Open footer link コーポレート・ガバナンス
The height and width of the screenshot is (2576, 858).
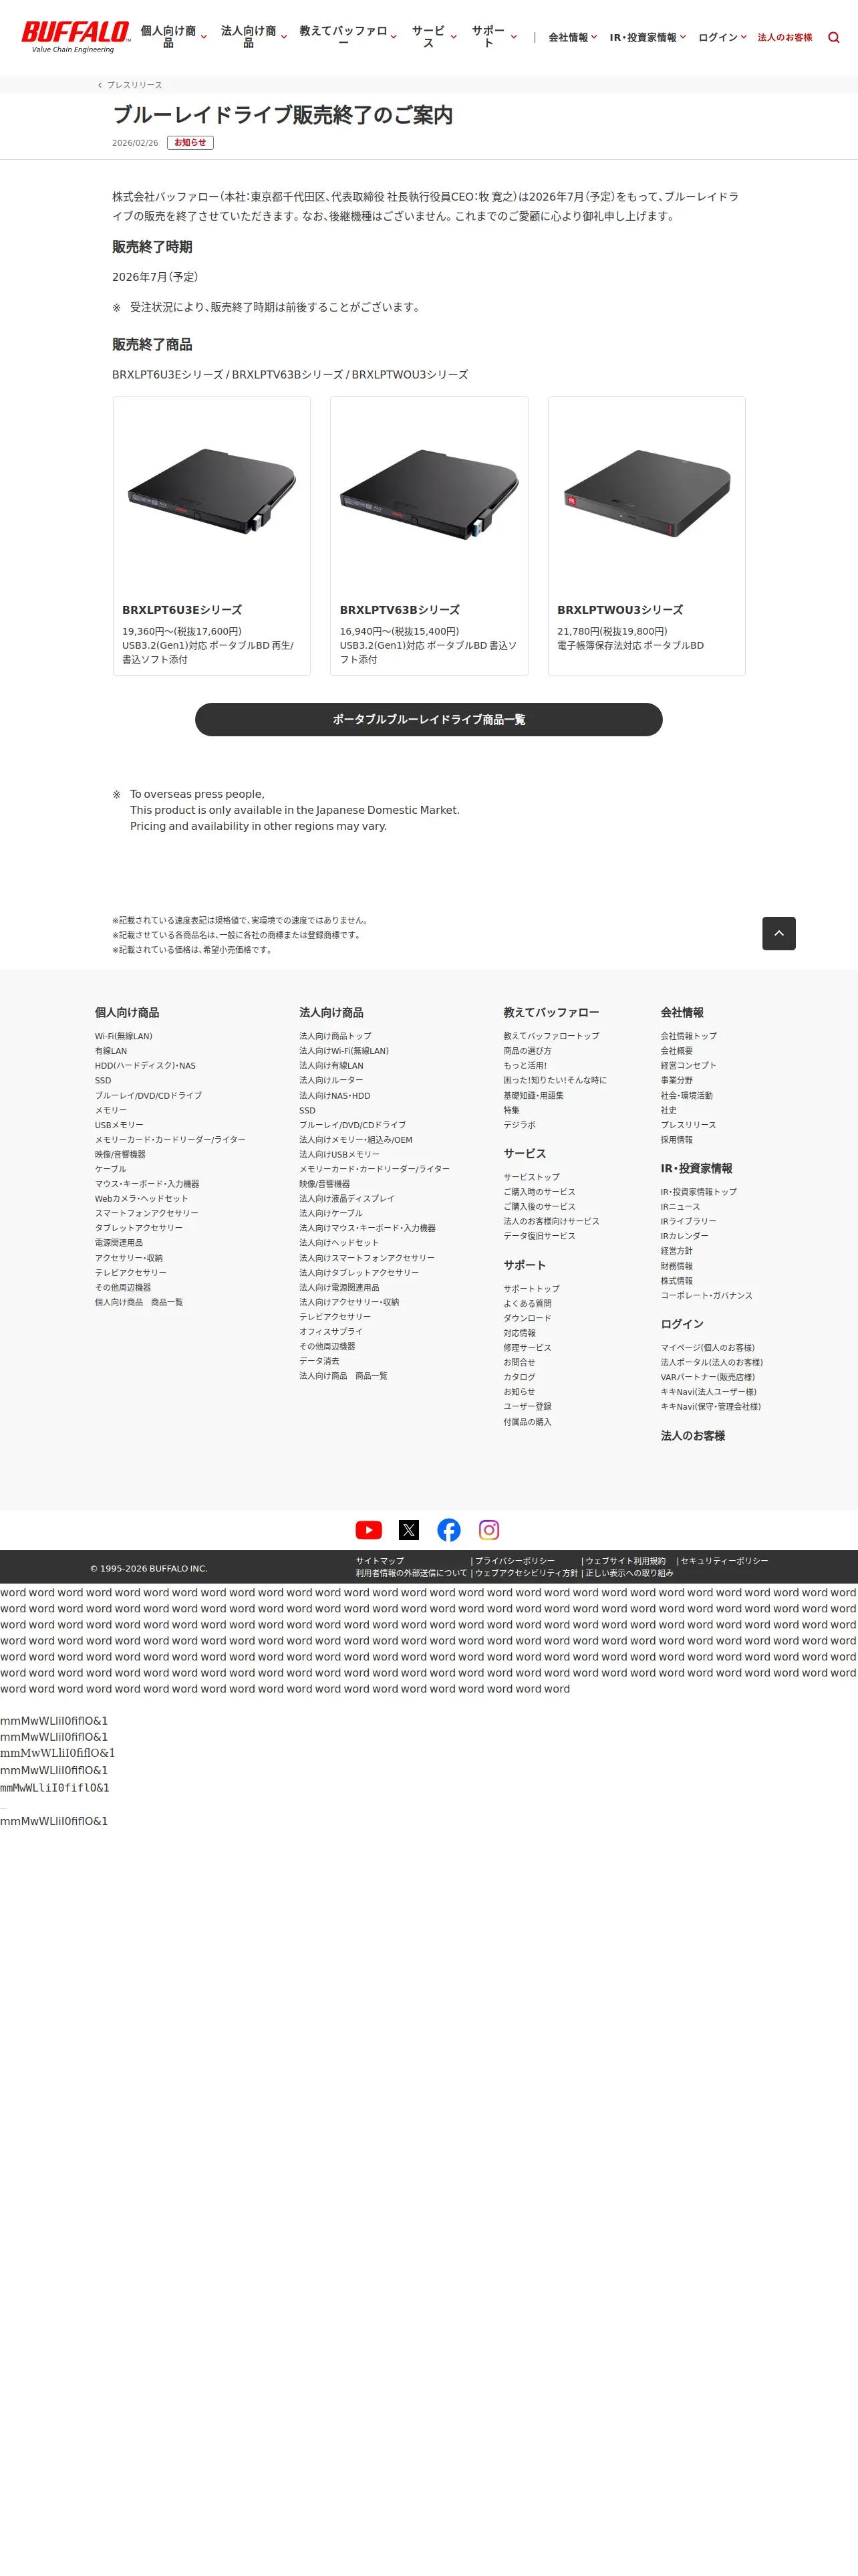[706, 1295]
